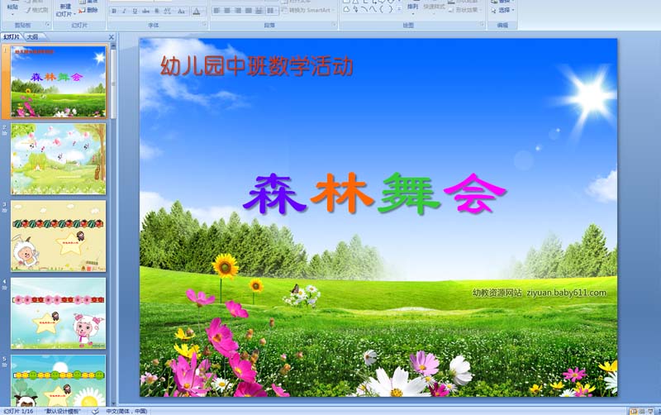The width and height of the screenshot is (661, 415).
Task: Click the slide title 幼儿园中班数学活动
Action: pyautogui.click(x=257, y=66)
